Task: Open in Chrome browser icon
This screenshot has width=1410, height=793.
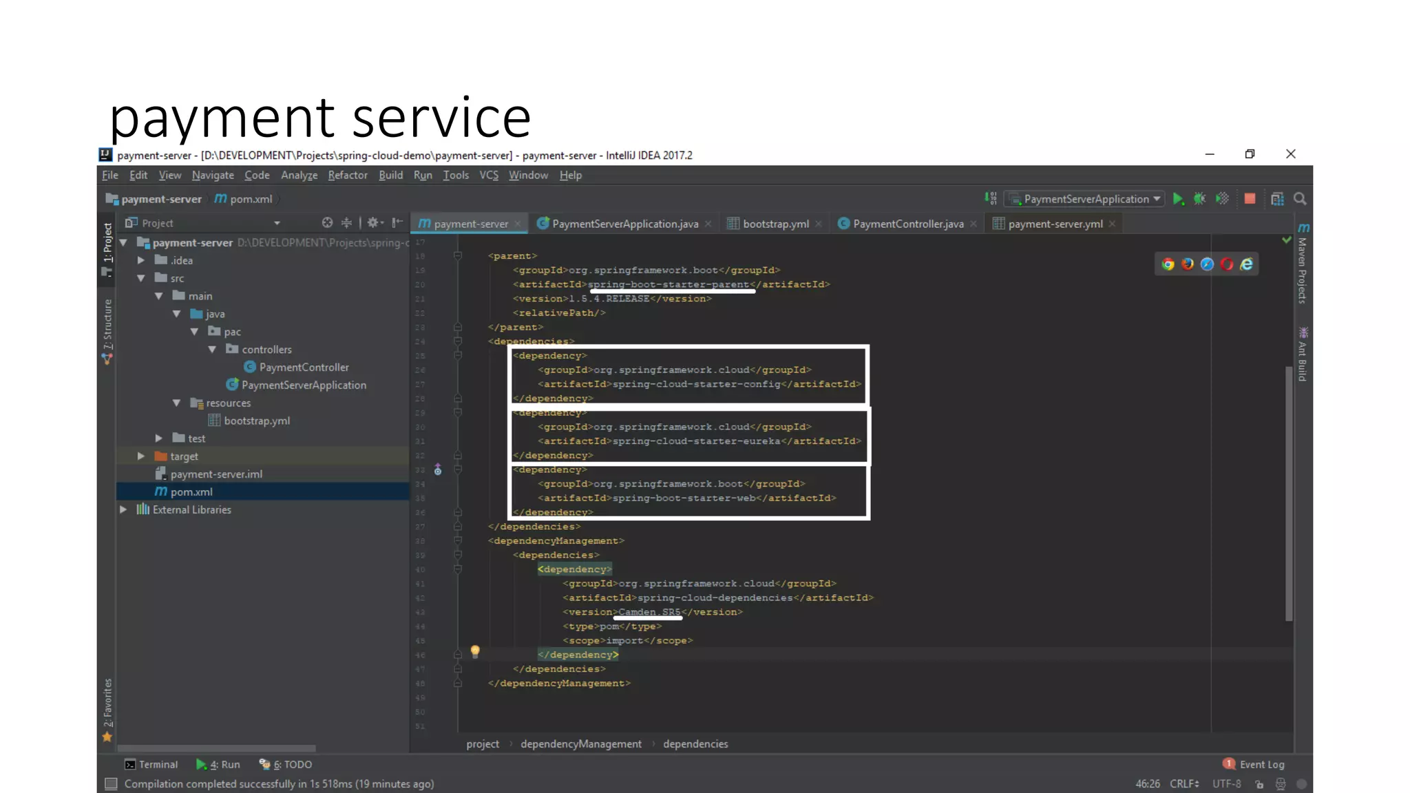Action: [x=1168, y=264]
